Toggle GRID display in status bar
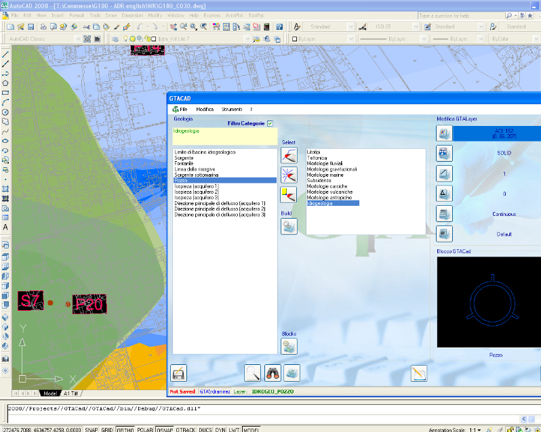 coord(107,429)
